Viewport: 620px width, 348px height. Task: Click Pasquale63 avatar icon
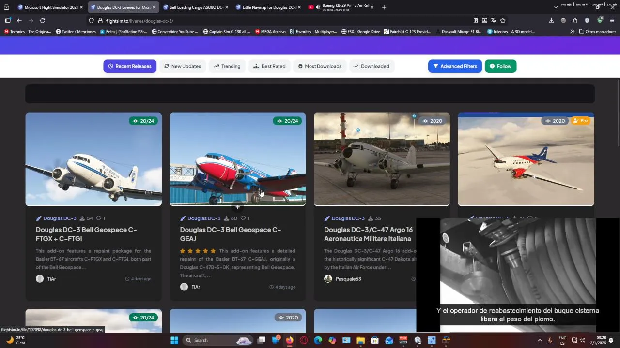(328, 279)
